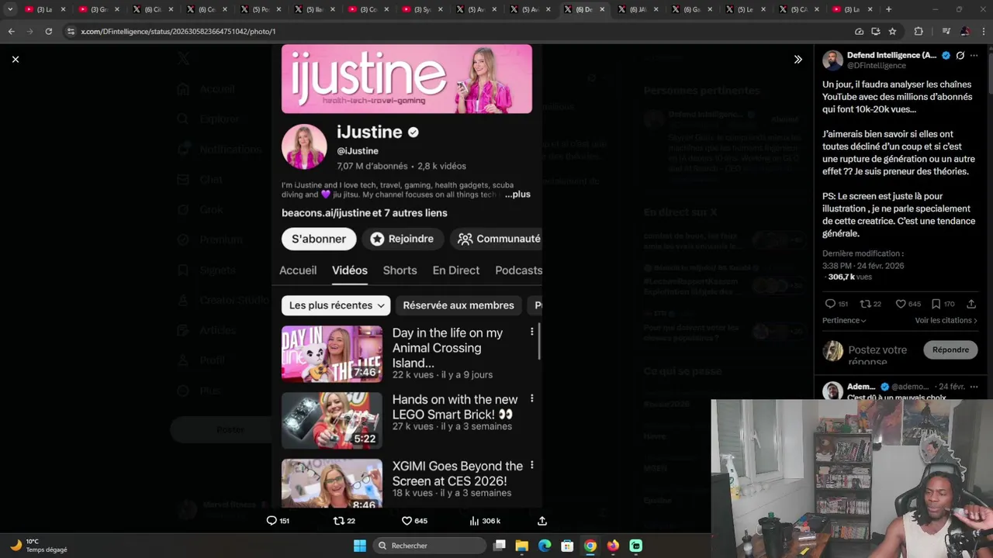Open Firefox from the taskbar
Viewport: 993px width, 558px height.
(x=613, y=546)
